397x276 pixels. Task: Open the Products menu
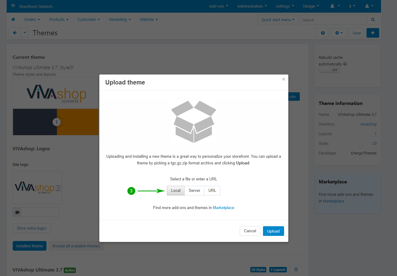pos(59,20)
